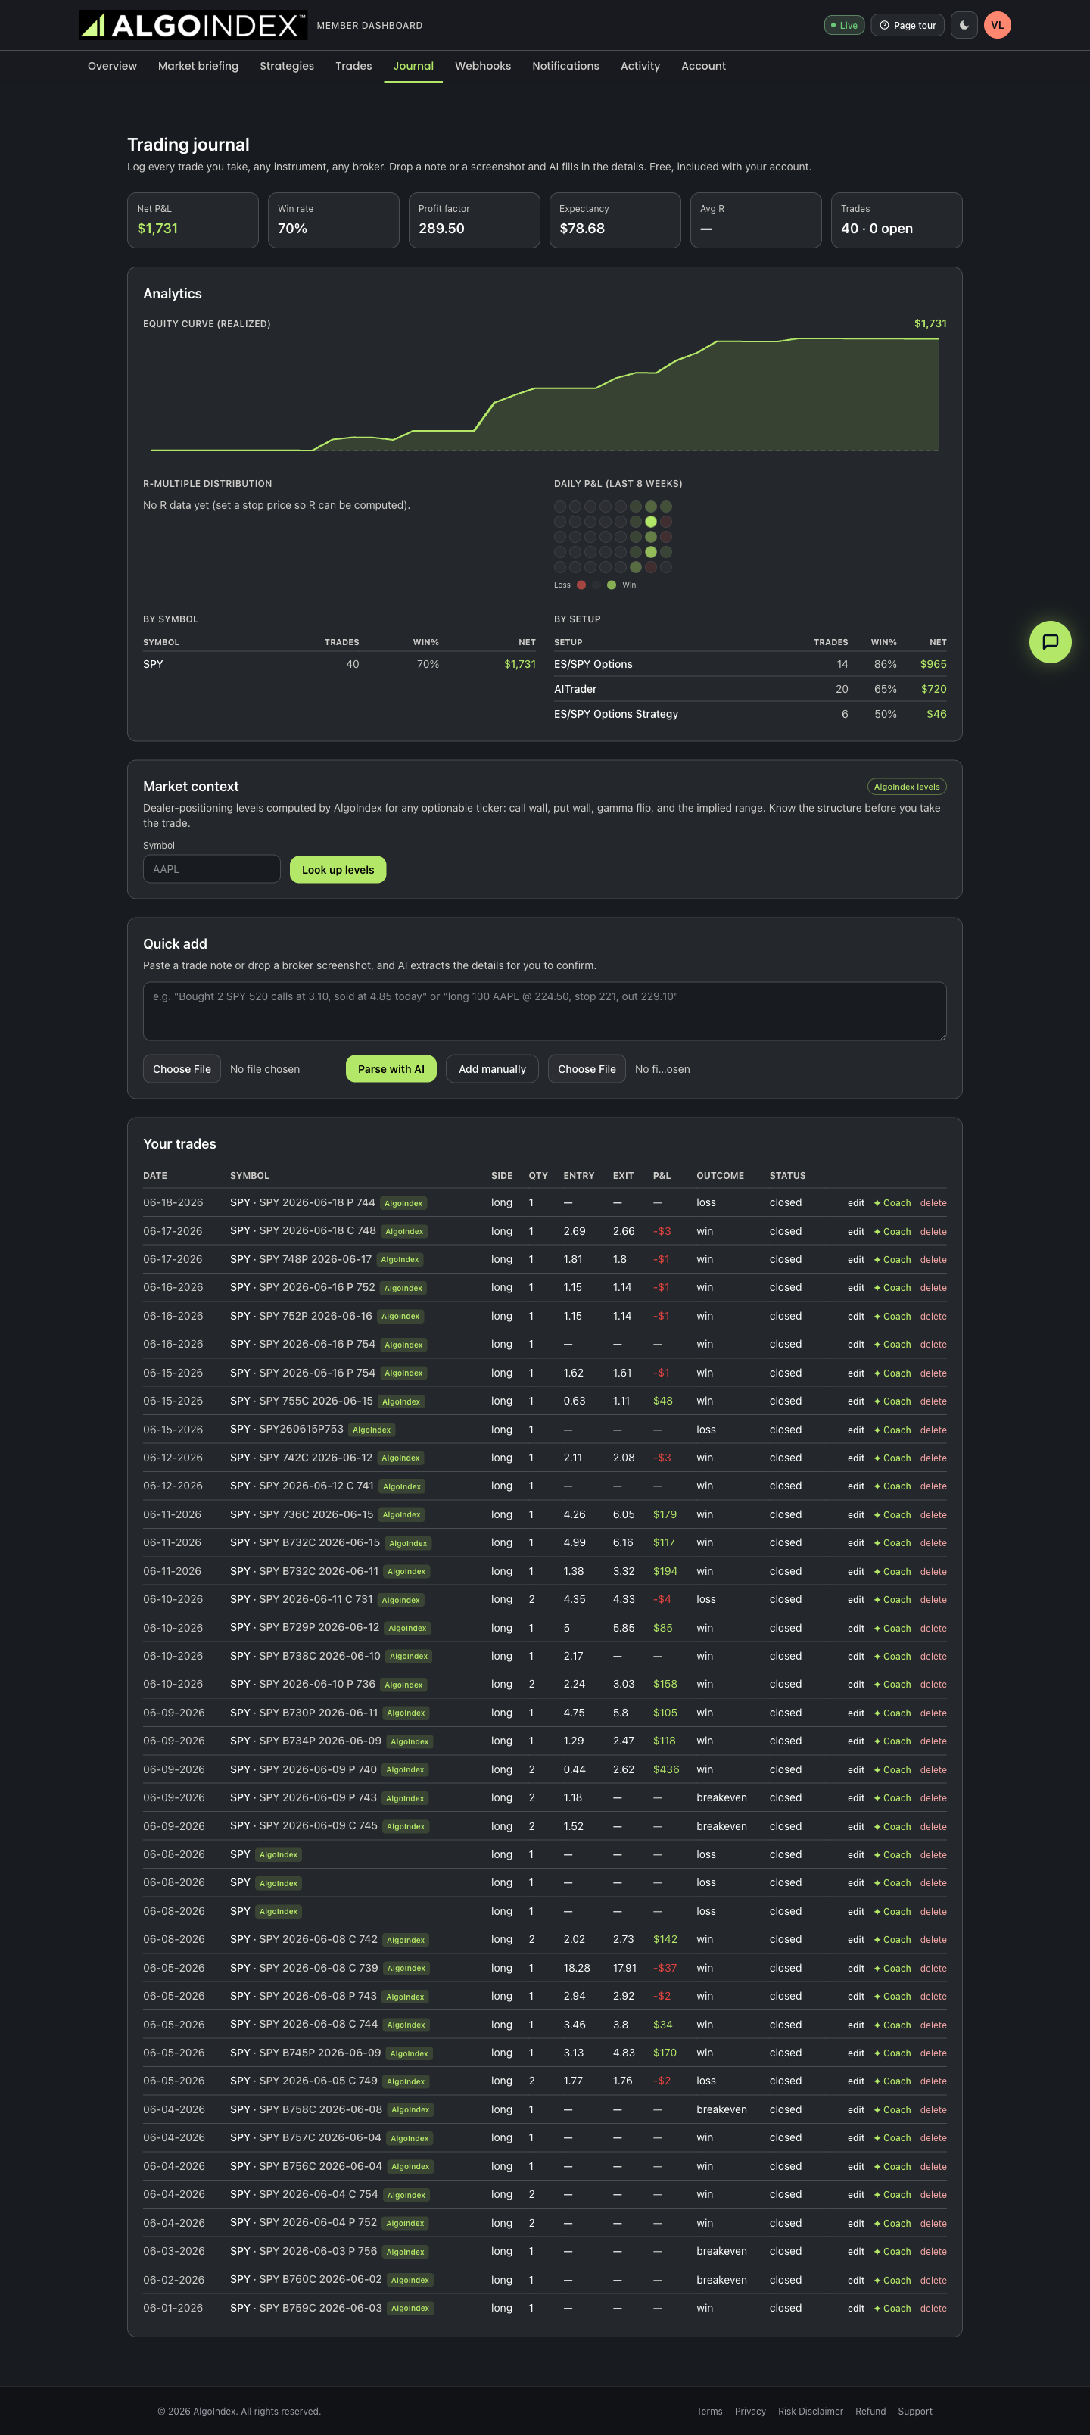Open the Account tab

point(703,66)
